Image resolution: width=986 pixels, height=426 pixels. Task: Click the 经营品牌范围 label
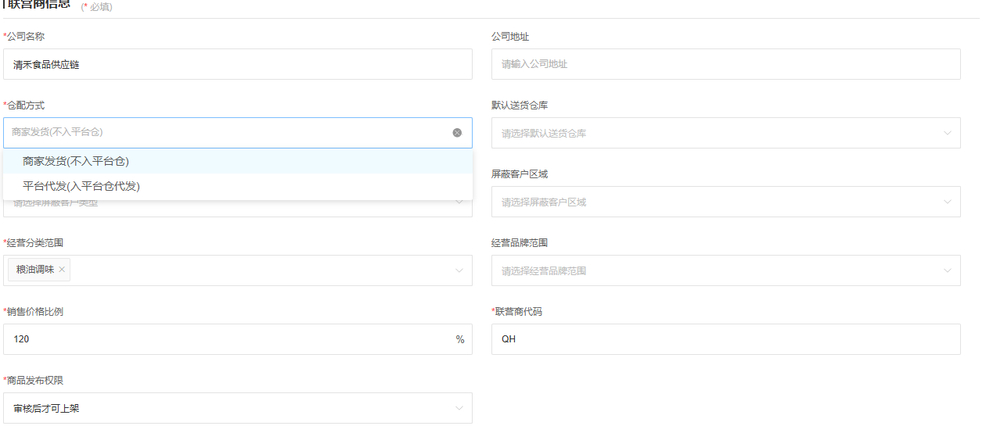(520, 242)
